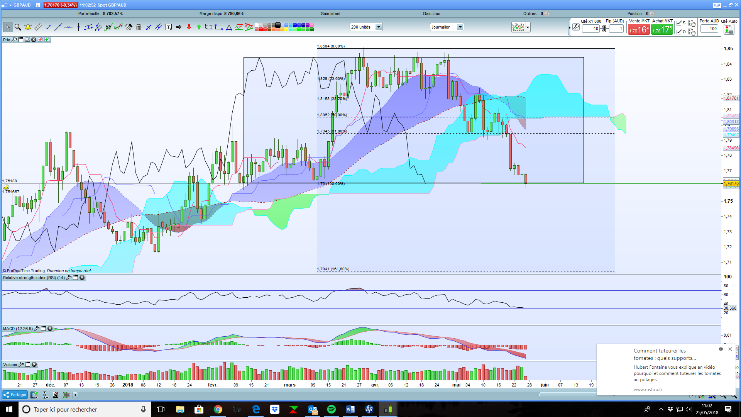This screenshot has height=417, width=741.
Task: Pick the black color swatch
Action: tap(278, 25)
